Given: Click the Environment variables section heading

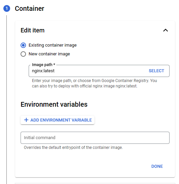Looking at the screenshot, I should tap(54, 104).
